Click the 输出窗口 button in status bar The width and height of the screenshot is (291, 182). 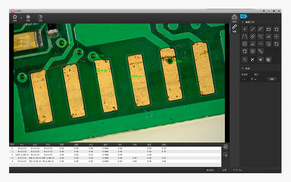[211, 170]
